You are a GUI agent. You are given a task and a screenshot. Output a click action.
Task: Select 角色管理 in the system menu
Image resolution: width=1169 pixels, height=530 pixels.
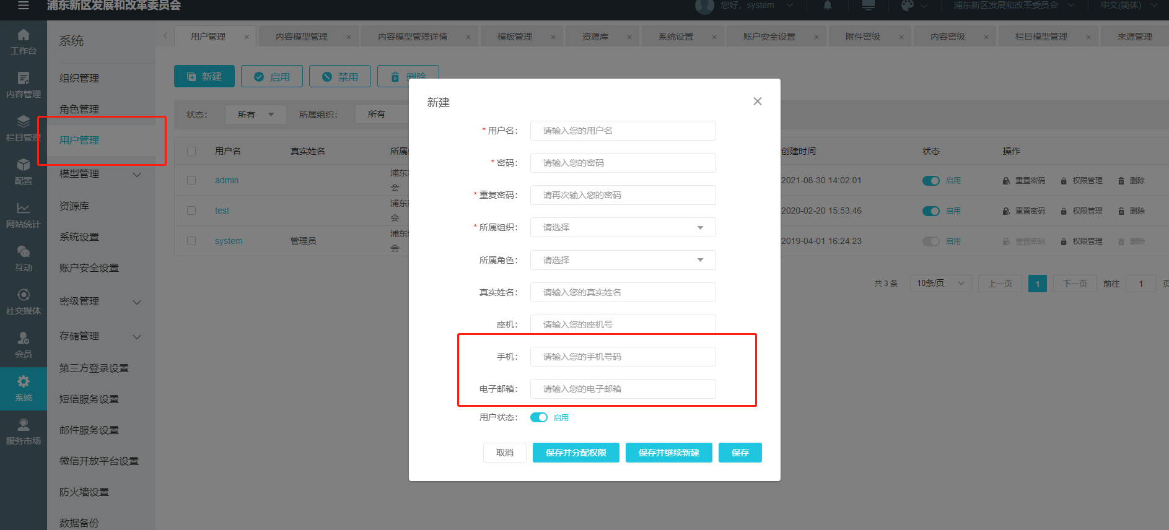tap(79, 109)
